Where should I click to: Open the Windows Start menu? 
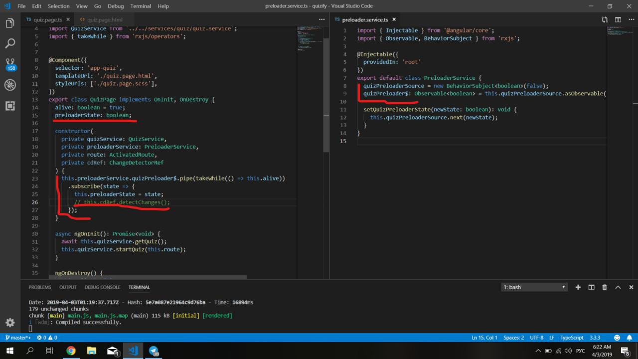[10, 351]
